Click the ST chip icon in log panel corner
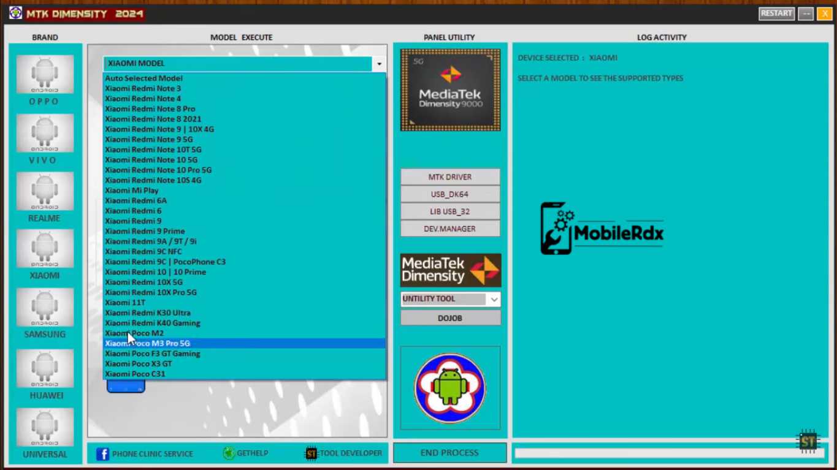The height and width of the screenshot is (470, 837). click(x=808, y=441)
